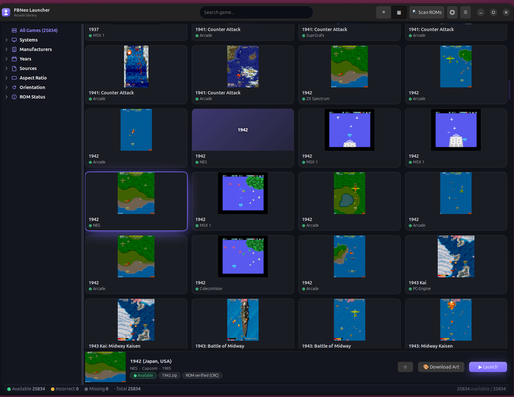Click Available 25834 status entry
The width and height of the screenshot is (514, 397).
[x=26, y=389]
